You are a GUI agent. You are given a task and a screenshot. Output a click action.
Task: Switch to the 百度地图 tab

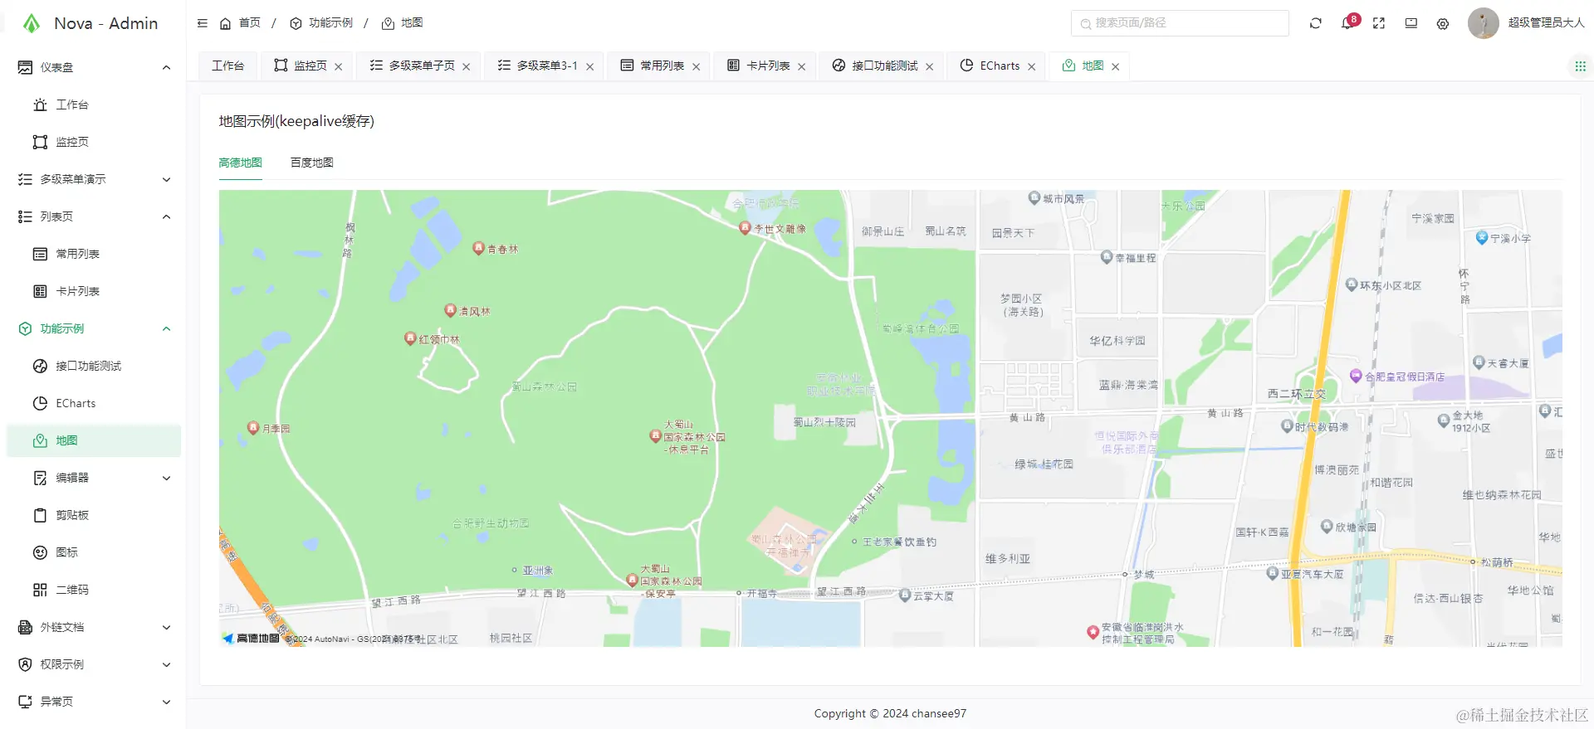[312, 163]
